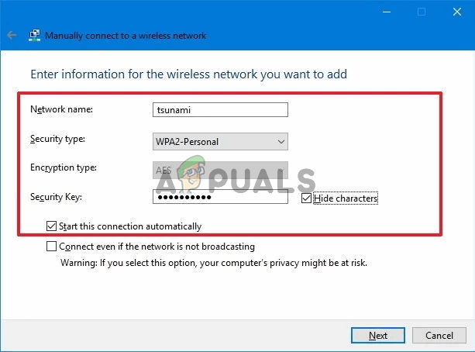Click the Security type label
Screen dimensions: 475x352
click(x=57, y=139)
